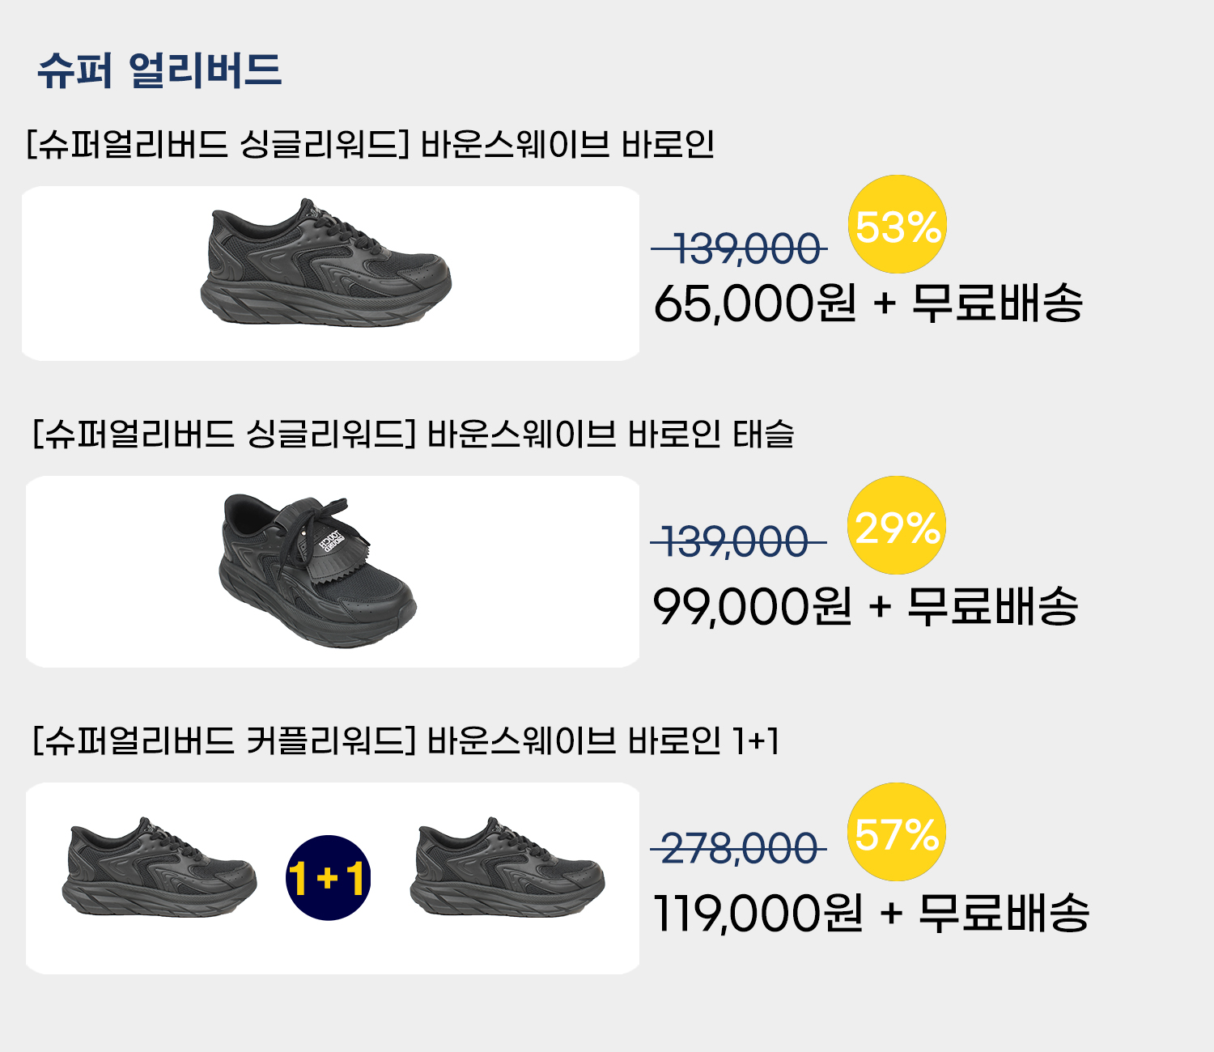
Task: Open the 바운스웨이브 바로인 태슬 product title
Action: (x=413, y=435)
